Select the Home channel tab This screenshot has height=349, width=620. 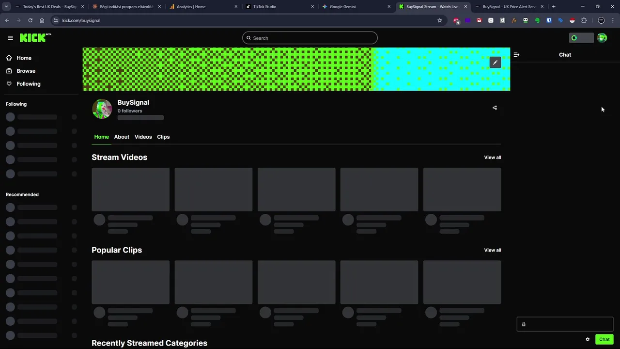[x=101, y=137]
